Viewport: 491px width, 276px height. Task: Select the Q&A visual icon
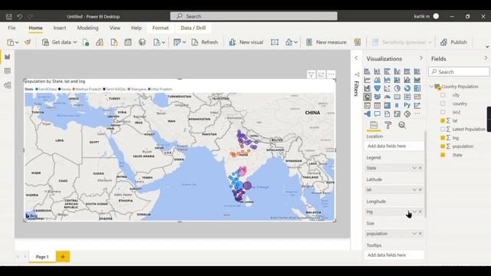coord(377,114)
